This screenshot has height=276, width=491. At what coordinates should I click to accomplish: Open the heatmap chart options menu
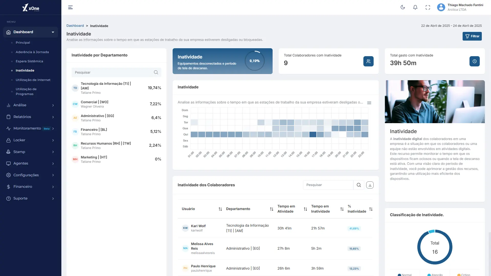[x=369, y=103]
